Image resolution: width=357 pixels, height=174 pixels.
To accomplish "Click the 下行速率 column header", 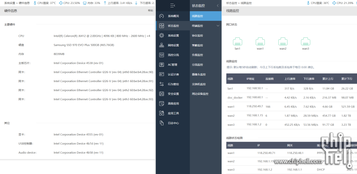I will [x=309, y=78].
